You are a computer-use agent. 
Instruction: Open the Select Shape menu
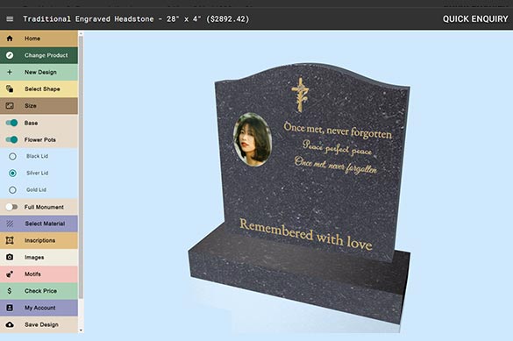(x=39, y=89)
